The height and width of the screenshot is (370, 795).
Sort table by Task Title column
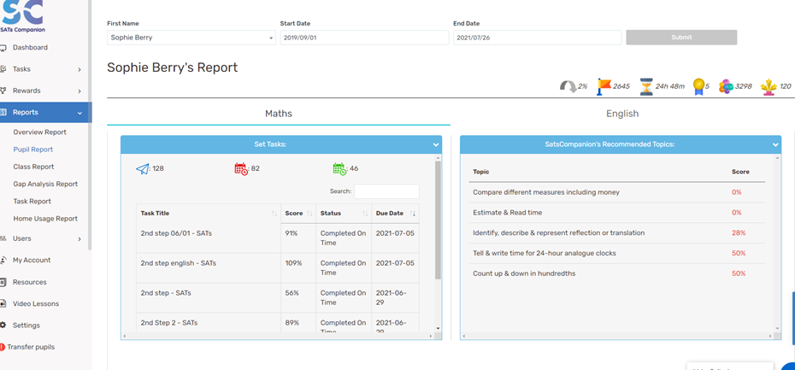click(209, 214)
